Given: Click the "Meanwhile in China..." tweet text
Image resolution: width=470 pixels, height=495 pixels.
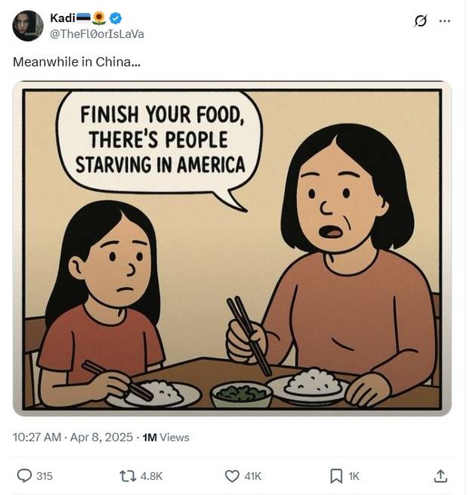Looking at the screenshot, I should (76, 62).
